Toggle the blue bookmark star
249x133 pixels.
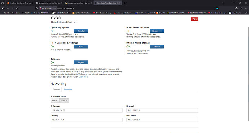coord(217,8)
